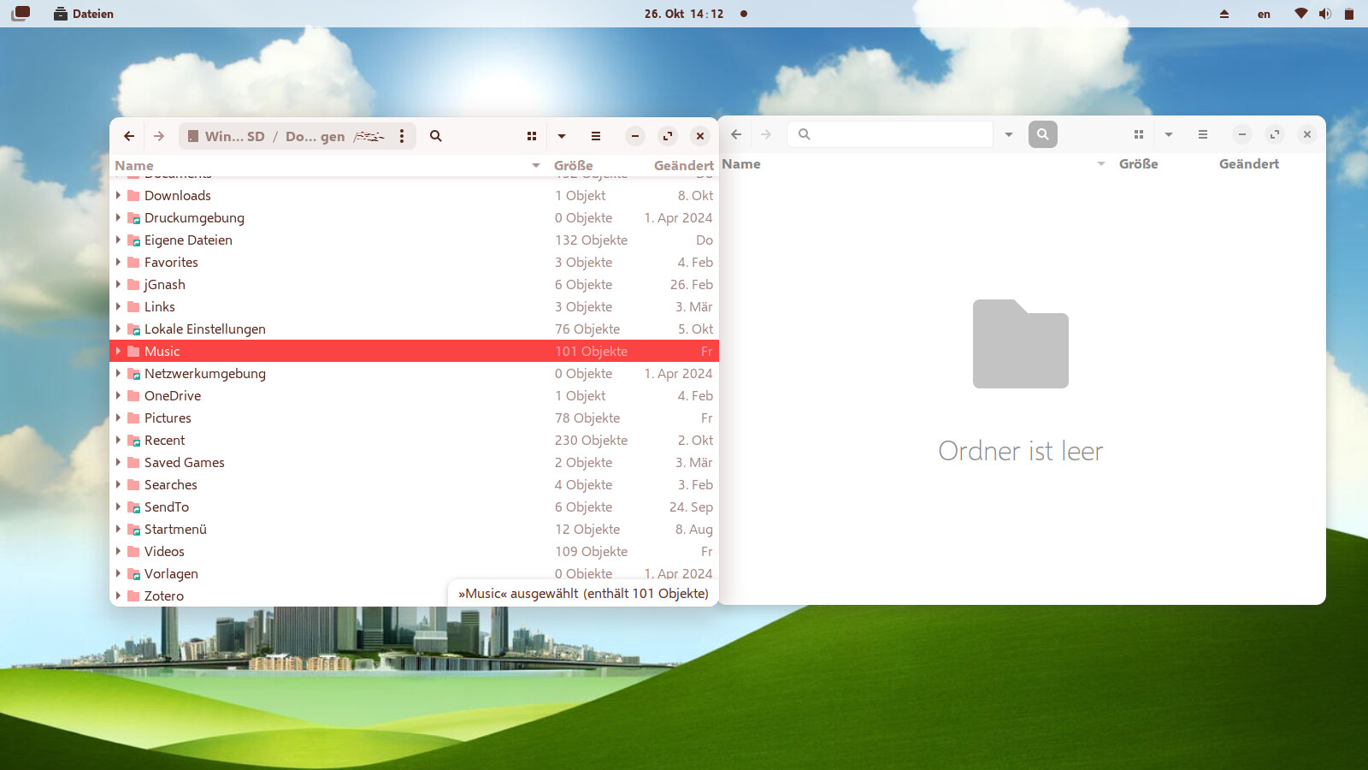Image resolution: width=1368 pixels, height=770 pixels.
Task: Click the volume icon in the top panel
Action: (x=1324, y=14)
